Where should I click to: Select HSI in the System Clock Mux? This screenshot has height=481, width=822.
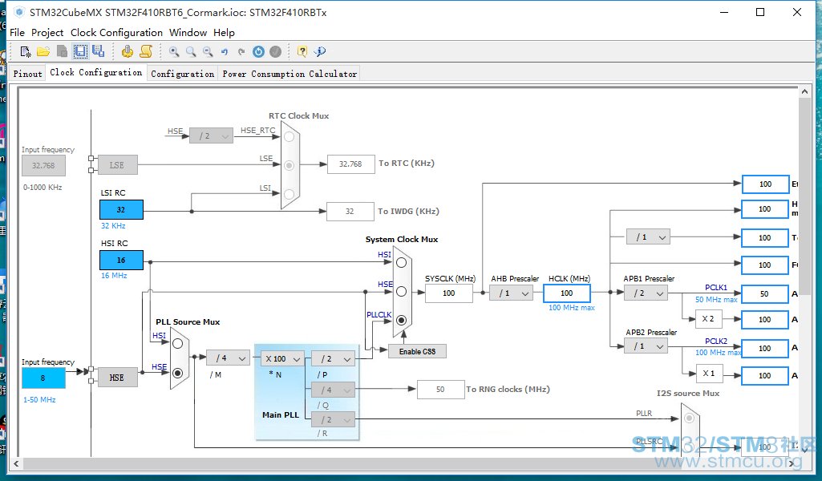click(x=401, y=262)
